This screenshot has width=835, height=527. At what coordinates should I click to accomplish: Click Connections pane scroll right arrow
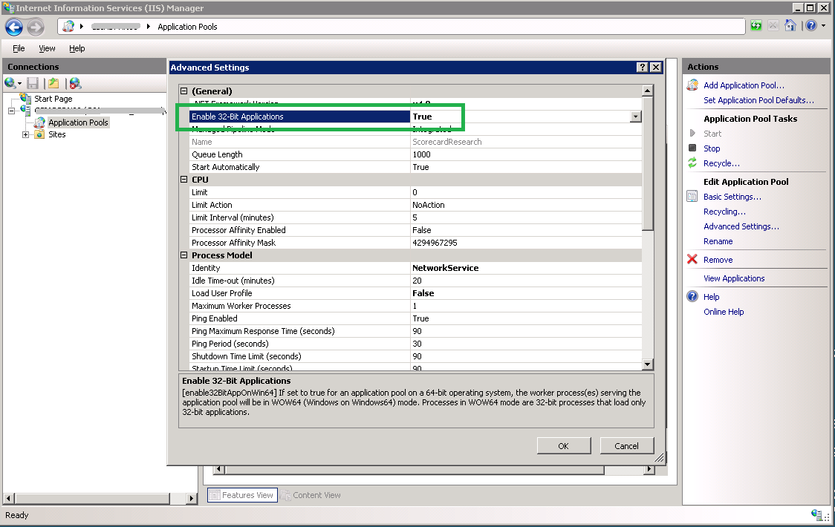(x=192, y=498)
